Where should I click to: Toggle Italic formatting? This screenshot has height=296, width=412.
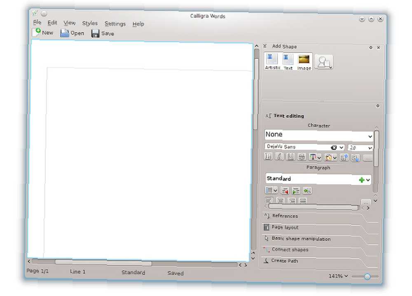coord(279,157)
